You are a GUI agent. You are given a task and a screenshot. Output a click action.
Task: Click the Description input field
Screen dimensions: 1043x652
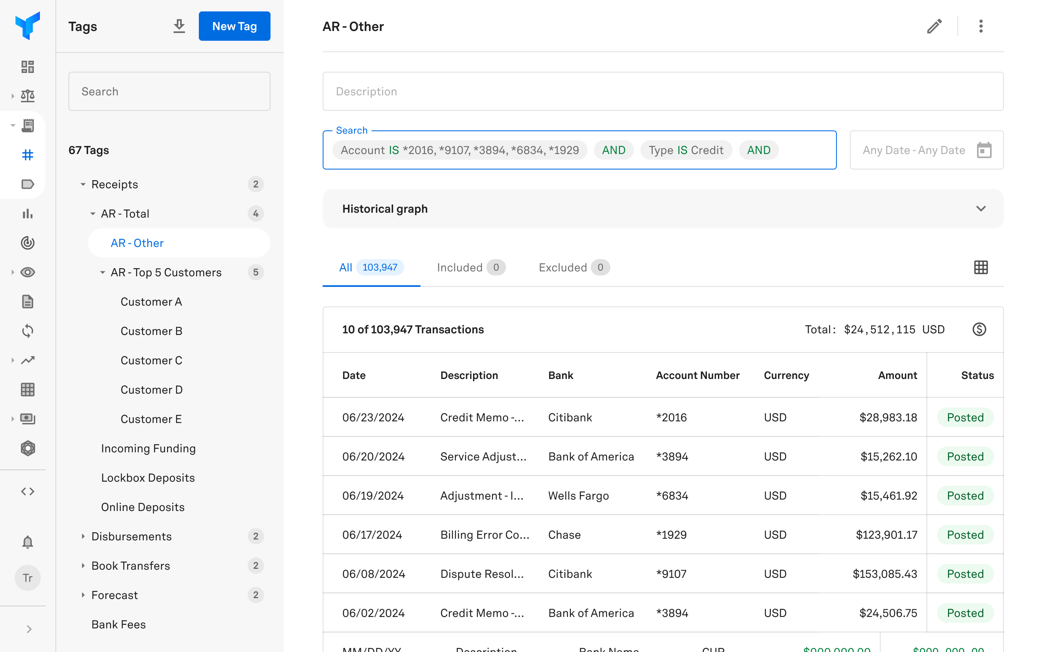point(663,91)
